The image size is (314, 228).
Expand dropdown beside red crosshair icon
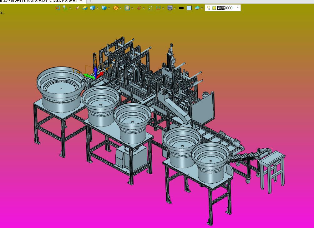coord(144,8)
